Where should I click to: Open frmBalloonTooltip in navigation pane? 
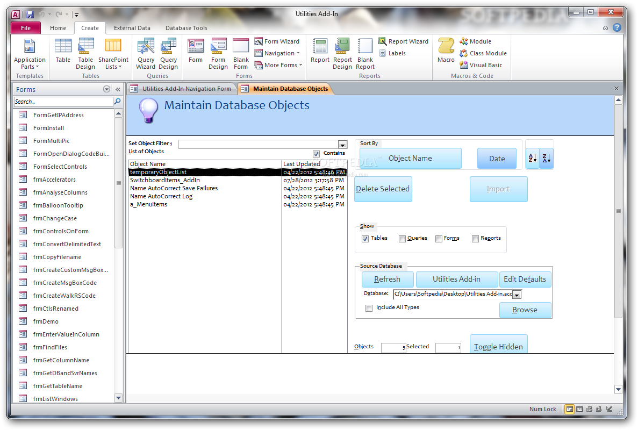point(58,205)
